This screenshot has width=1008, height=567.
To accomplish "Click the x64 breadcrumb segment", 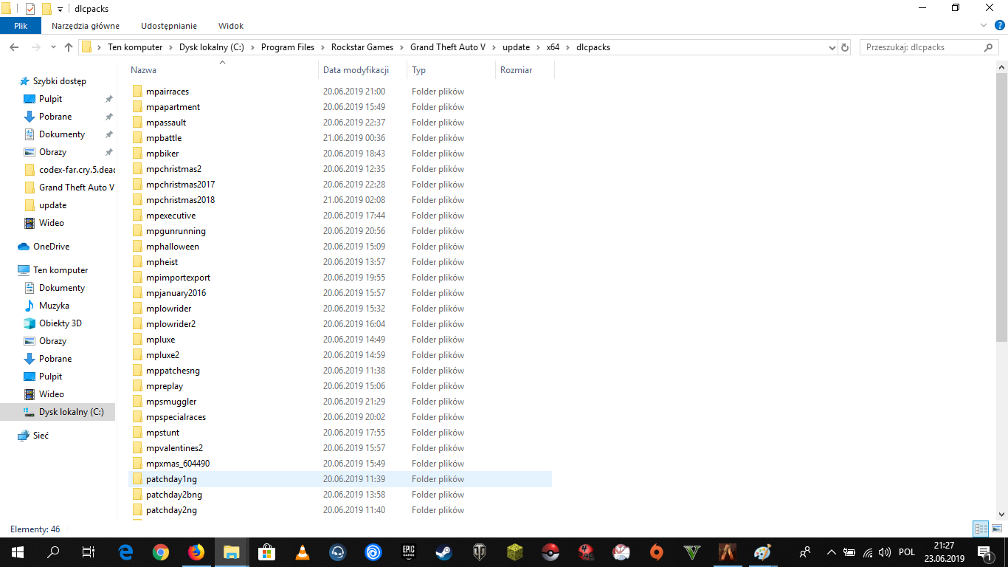I will 553,47.
